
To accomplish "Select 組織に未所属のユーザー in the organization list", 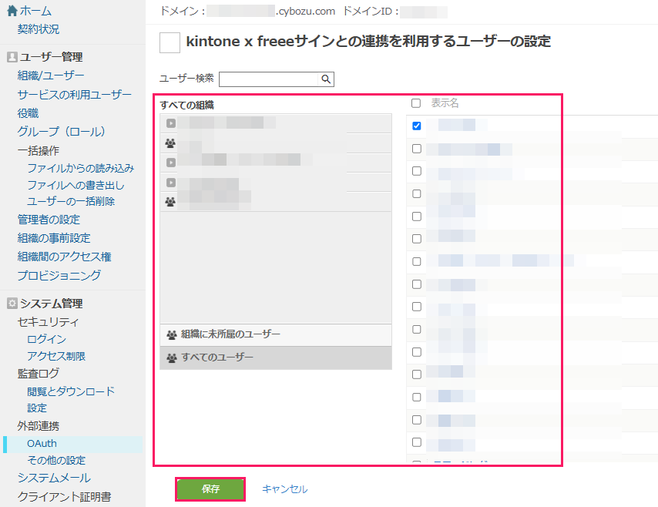I will [276, 334].
